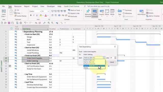
Task: Click the Zoom In magnifier icon
Action: click(x=49, y=23)
